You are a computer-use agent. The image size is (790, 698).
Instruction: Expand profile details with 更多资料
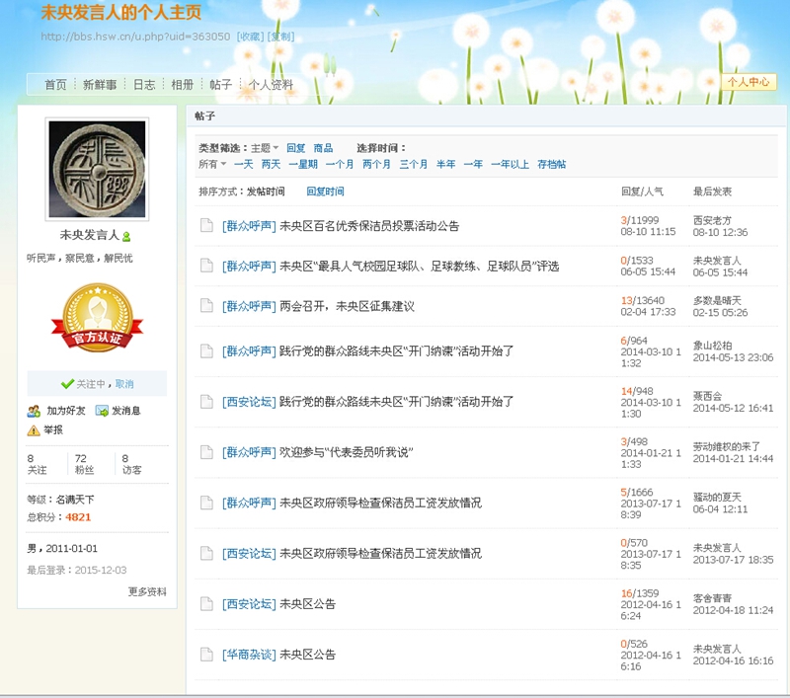click(147, 591)
